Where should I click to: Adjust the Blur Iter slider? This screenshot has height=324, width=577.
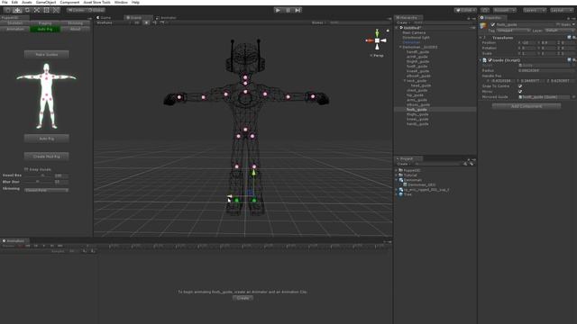coord(39,182)
